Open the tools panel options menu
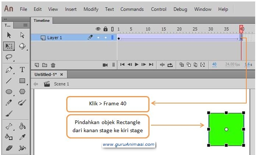This screenshot has height=155, width=257. tap(25, 25)
